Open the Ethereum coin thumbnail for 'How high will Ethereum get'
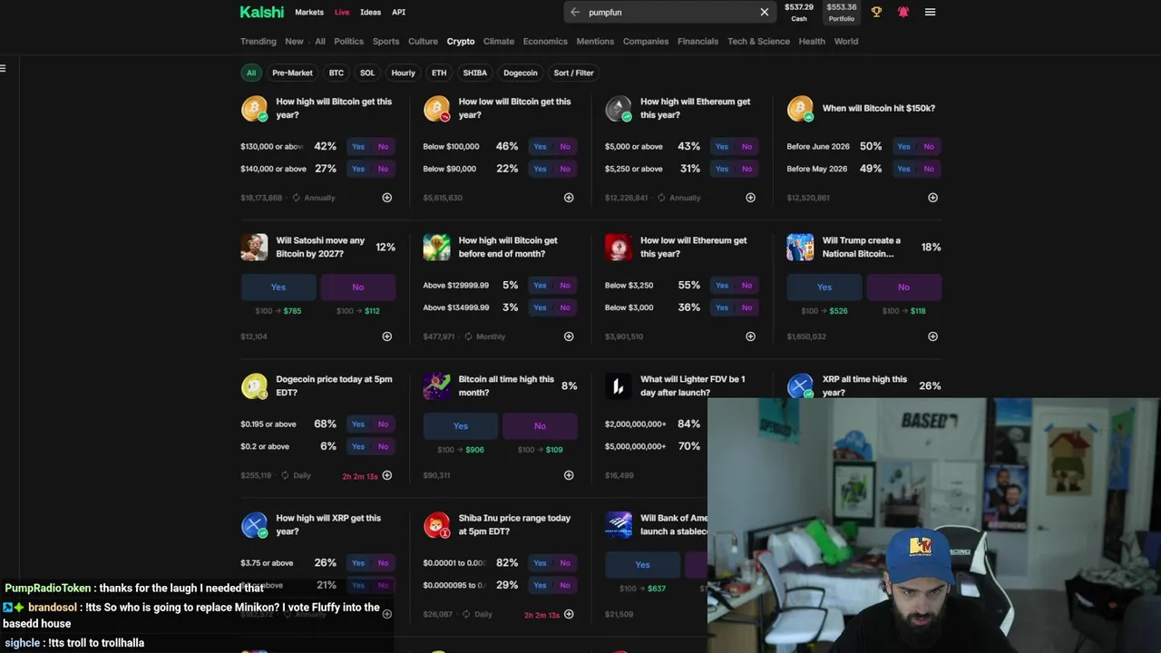The image size is (1161, 653). 619,109
